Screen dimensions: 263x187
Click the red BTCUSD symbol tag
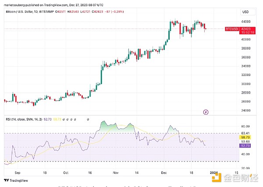pos(231,29)
